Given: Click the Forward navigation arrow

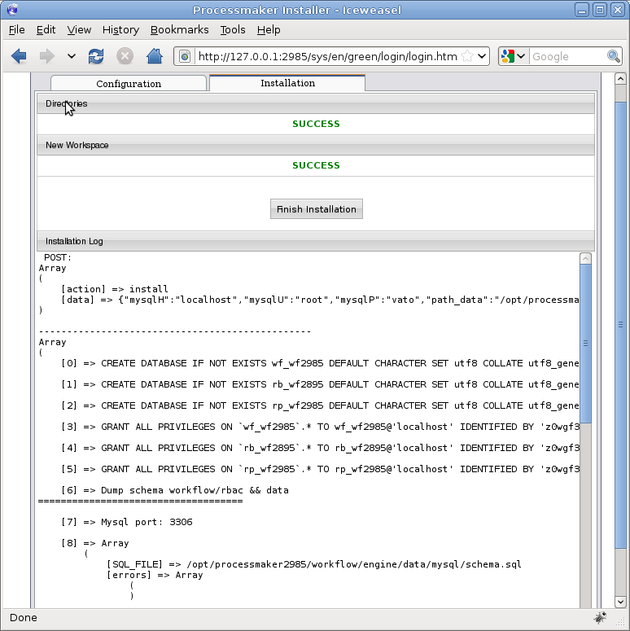Looking at the screenshot, I should click(x=47, y=56).
